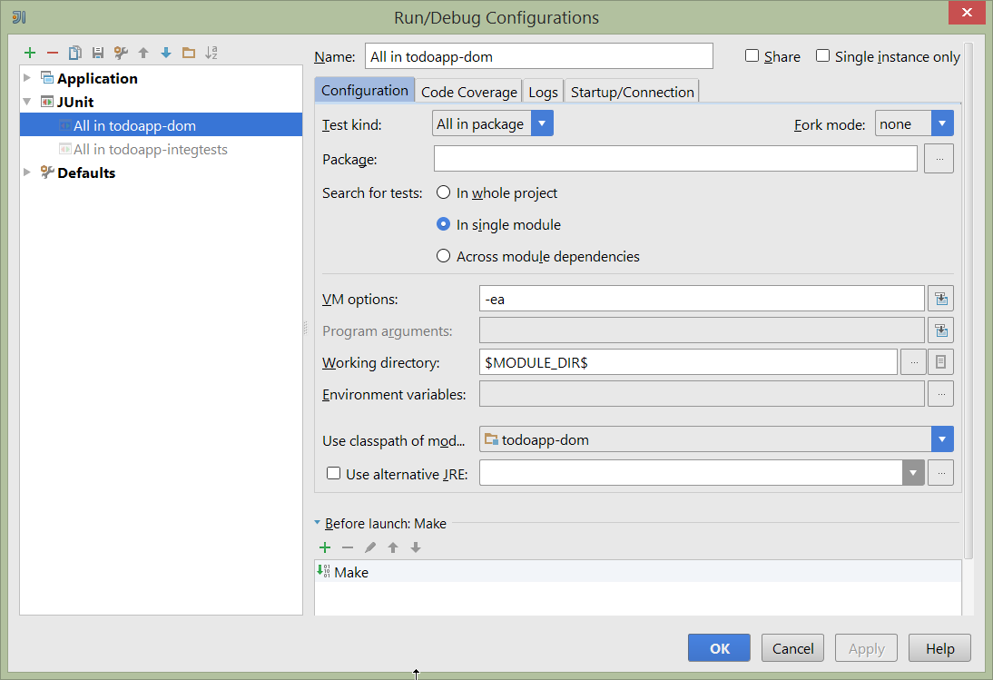Save the current configuration

click(97, 53)
